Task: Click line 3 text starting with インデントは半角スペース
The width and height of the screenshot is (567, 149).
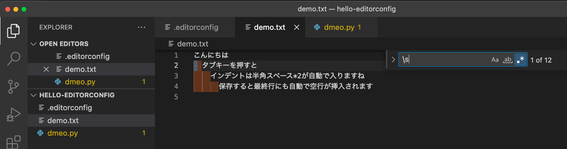Action: (x=288, y=76)
